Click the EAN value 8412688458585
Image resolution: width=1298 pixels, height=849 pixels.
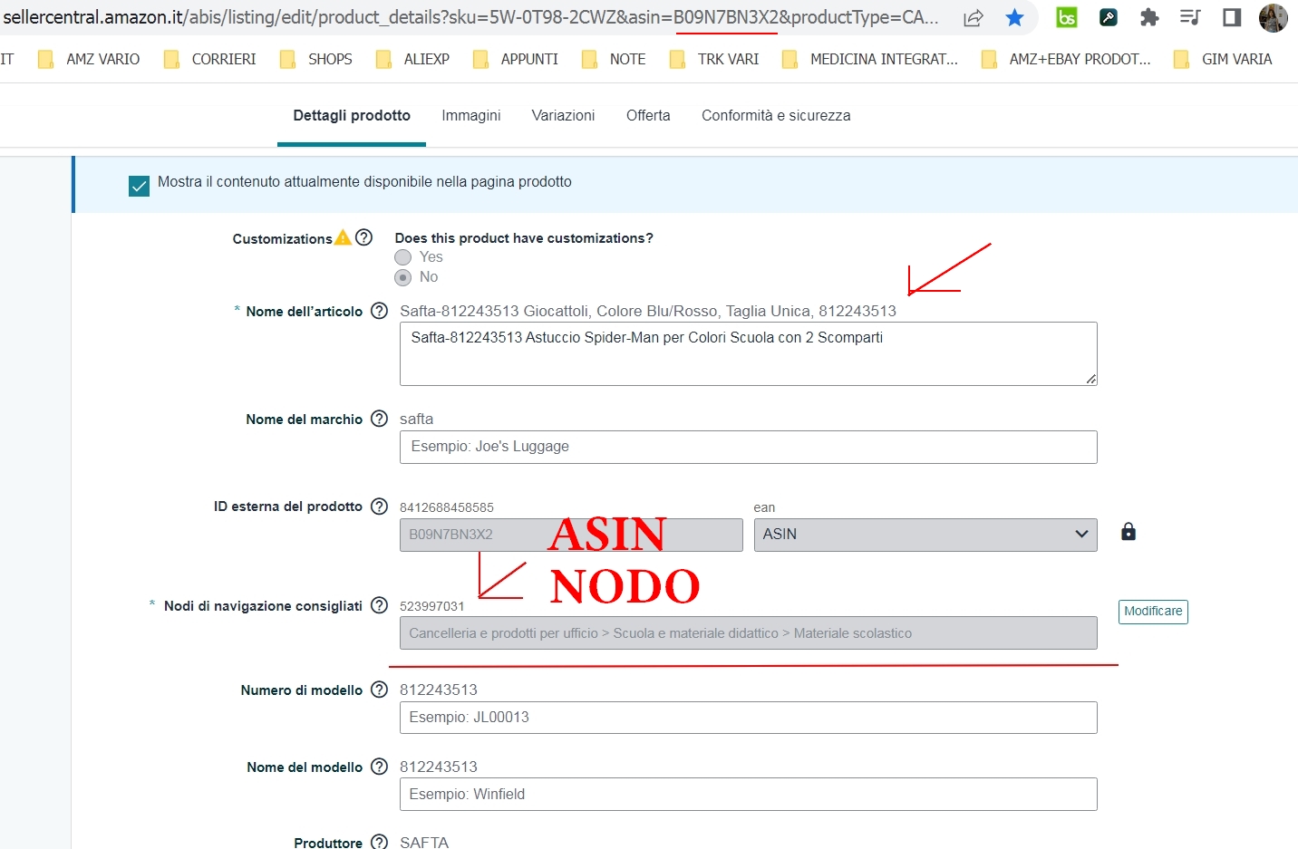click(447, 507)
